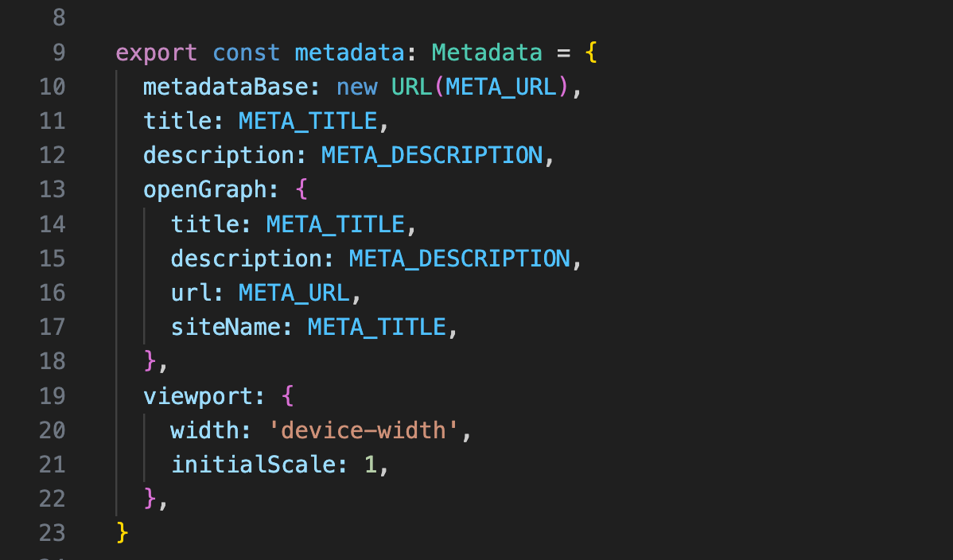Screen dimensions: 953x560
Task: Click the Metadata type annotation
Action: point(487,53)
